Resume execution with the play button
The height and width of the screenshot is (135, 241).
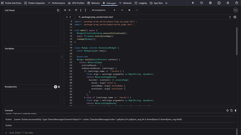pos(70,10)
